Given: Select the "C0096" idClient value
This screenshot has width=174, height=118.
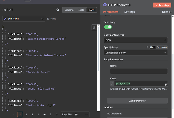Looking at the screenshot, I should (x=32, y=101).
